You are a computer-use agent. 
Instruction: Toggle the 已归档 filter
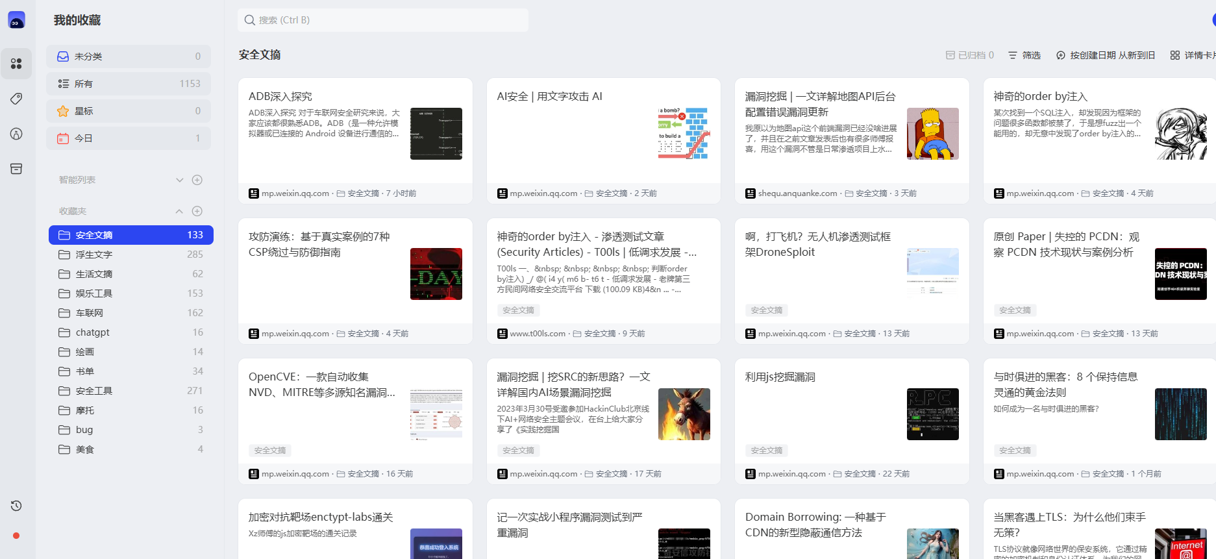tap(970, 55)
